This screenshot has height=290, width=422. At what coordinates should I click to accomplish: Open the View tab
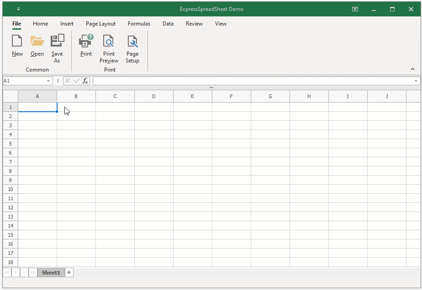coord(221,24)
